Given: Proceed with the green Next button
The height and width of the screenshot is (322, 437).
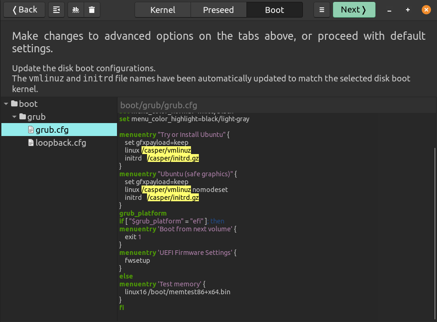Looking at the screenshot, I should click(354, 10).
